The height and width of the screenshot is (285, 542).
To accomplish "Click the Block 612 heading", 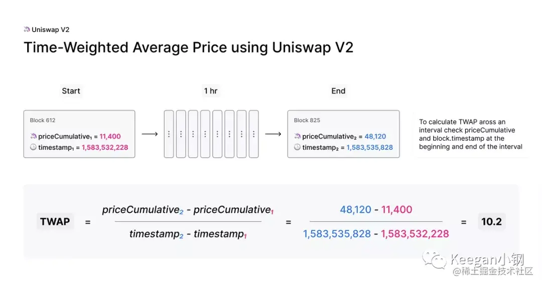I will tap(43, 120).
